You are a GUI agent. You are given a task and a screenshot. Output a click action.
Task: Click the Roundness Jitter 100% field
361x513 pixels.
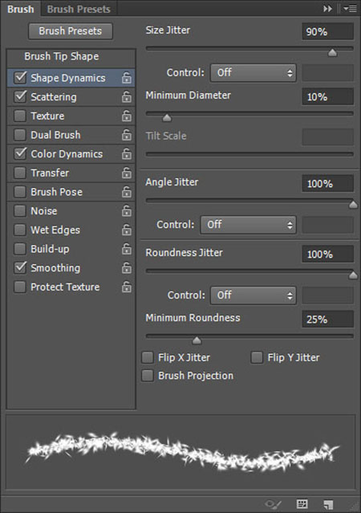[x=327, y=254]
